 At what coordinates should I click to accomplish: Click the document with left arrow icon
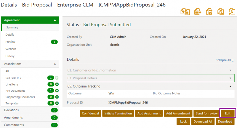(197, 12)
